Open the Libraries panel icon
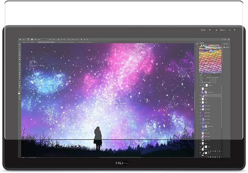The image size is (248, 173). click(224, 47)
